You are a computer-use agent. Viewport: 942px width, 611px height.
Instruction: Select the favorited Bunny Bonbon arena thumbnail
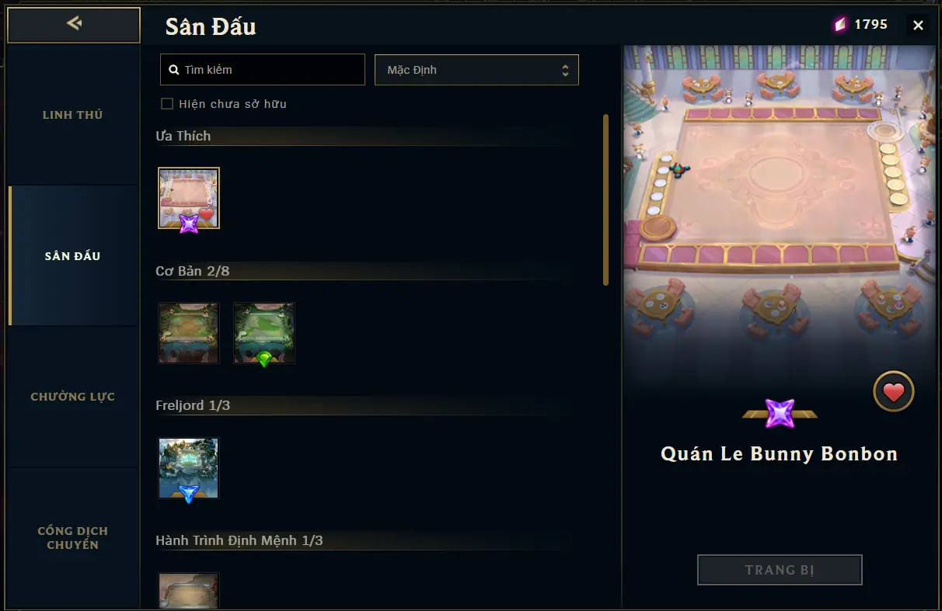pyautogui.click(x=189, y=198)
